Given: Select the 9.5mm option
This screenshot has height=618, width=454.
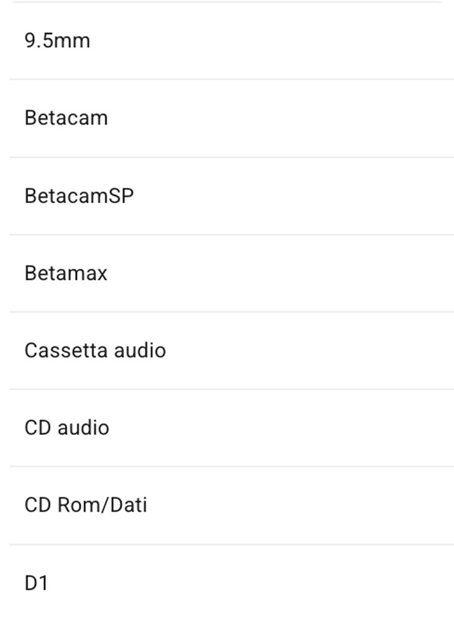Looking at the screenshot, I should pyautogui.click(x=57, y=41).
